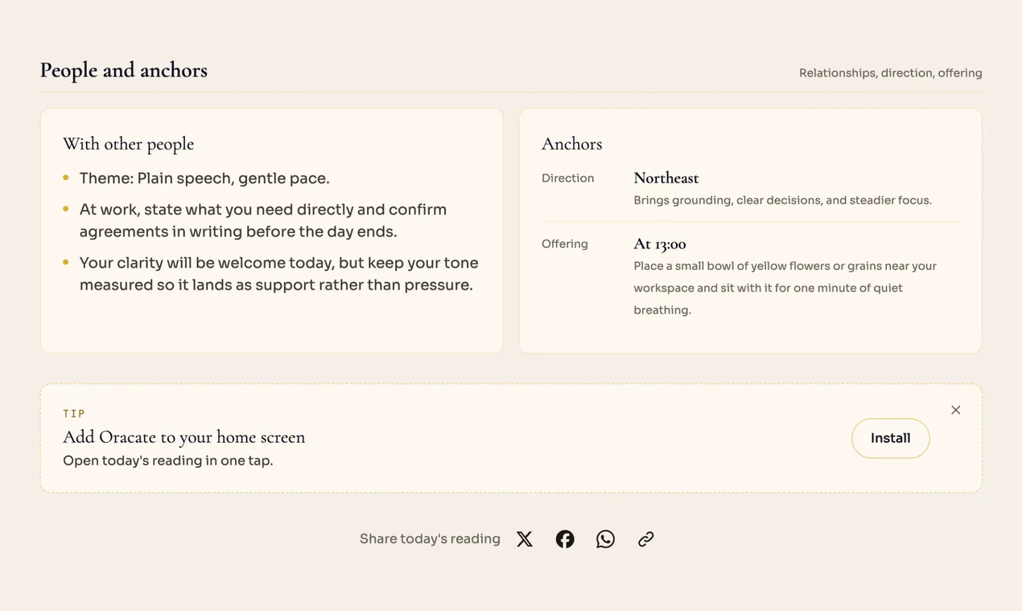Click the "At 13:00" offering time

(x=659, y=244)
